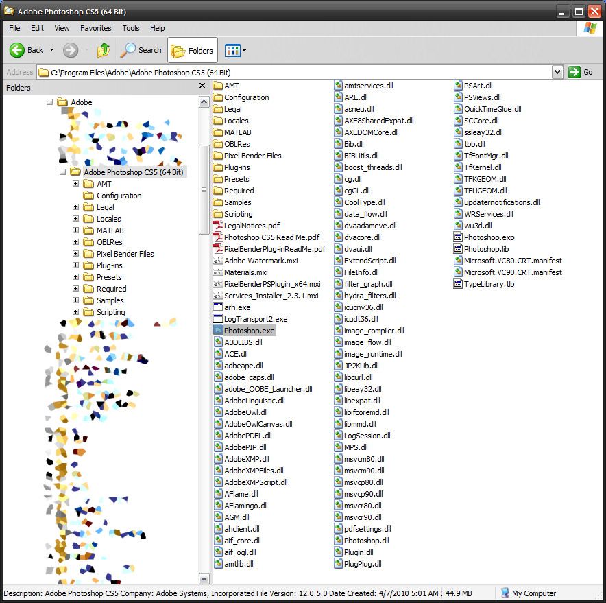Click the Windows flag logo
The width and height of the screenshot is (606, 603).
[590, 28]
